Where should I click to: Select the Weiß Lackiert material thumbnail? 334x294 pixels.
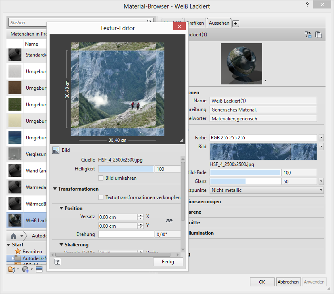[15, 220]
